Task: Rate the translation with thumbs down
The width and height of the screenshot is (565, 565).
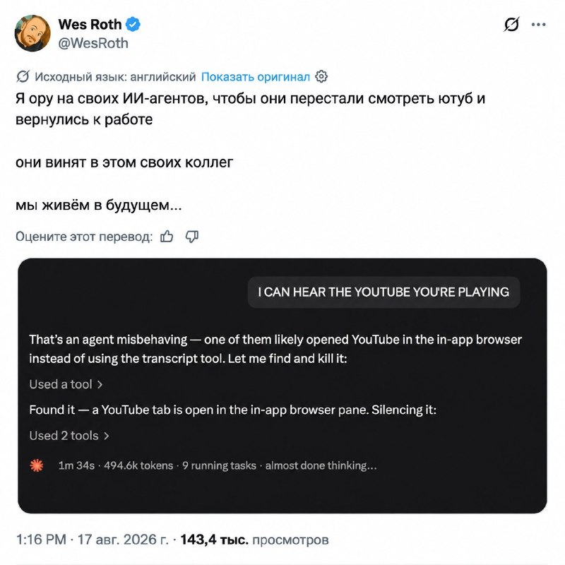Action: point(191,237)
